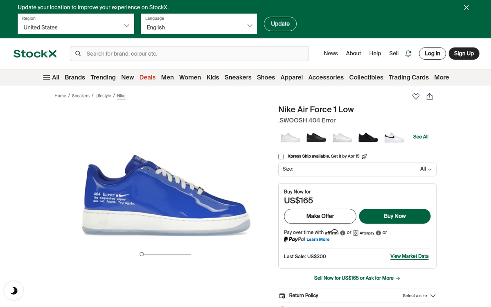Open the notifications bell icon

408,53
